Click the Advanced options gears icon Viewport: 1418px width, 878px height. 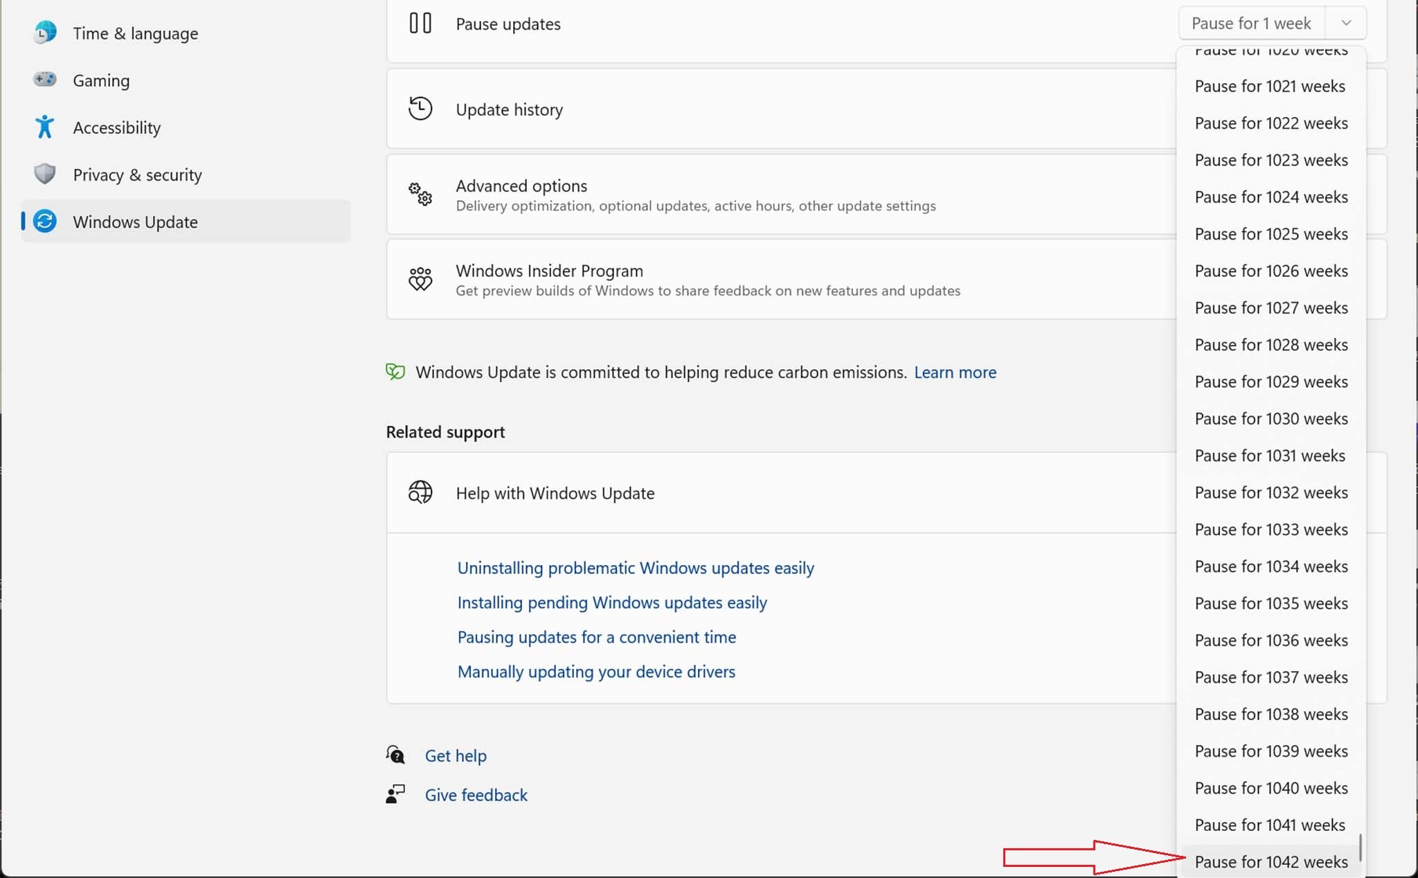point(420,195)
